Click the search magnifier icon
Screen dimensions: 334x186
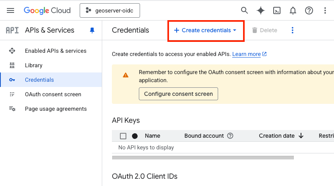tap(244, 10)
